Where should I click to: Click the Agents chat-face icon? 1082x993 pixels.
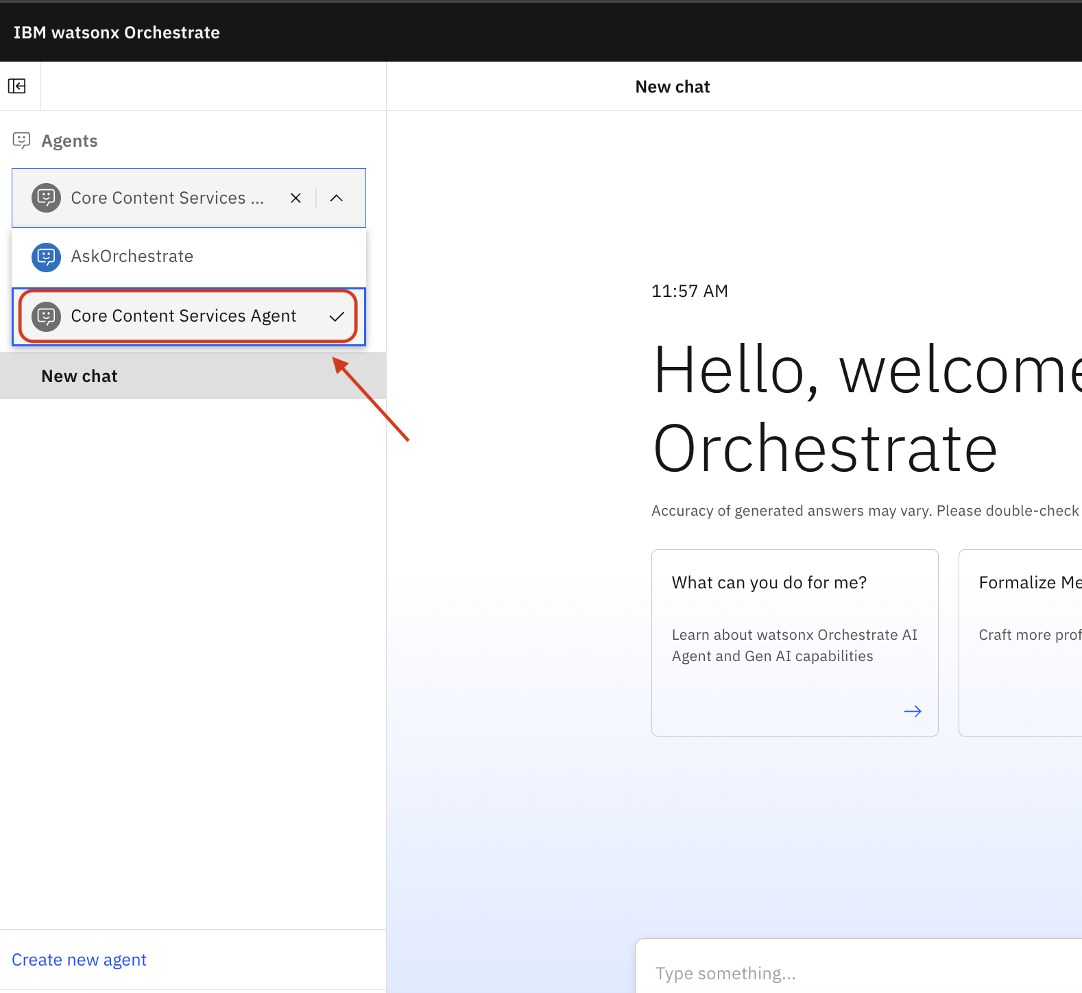pyautogui.click(x=21, y=141)
